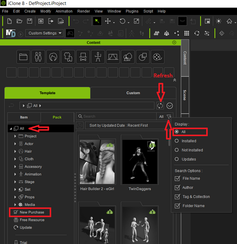
Task: Open the Plugins menu
Action: (x=132, y=11)
